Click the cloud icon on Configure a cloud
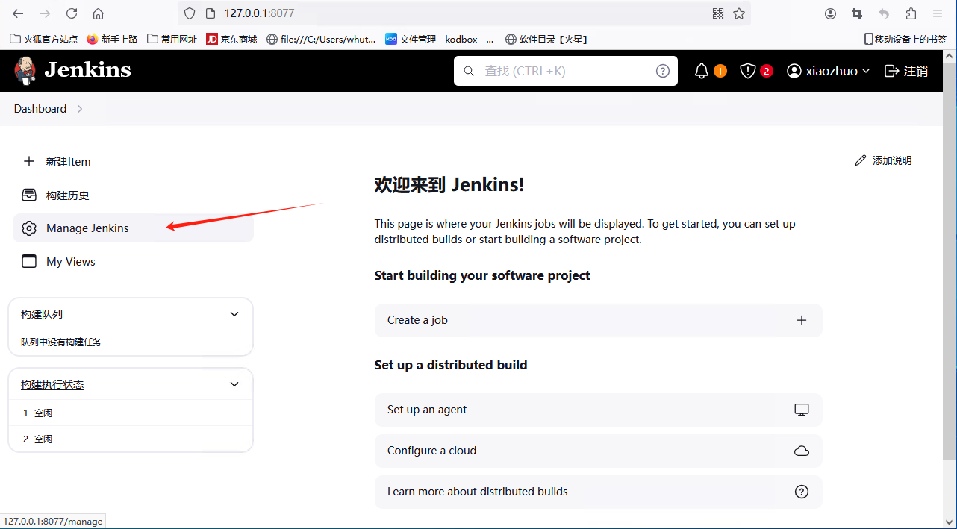The height and width of the screenshot is (529, 957). 802,451
